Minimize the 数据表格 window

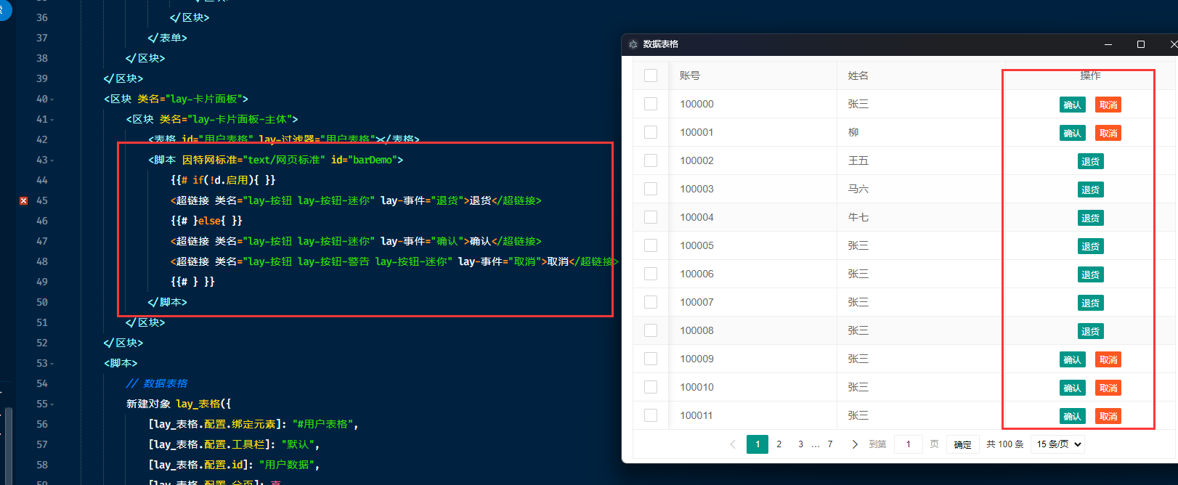coord(1108,44)
